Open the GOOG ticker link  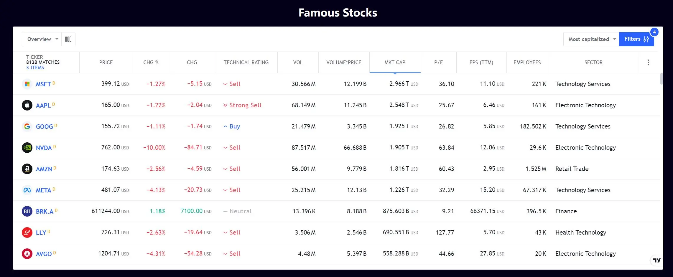point(45,127)
